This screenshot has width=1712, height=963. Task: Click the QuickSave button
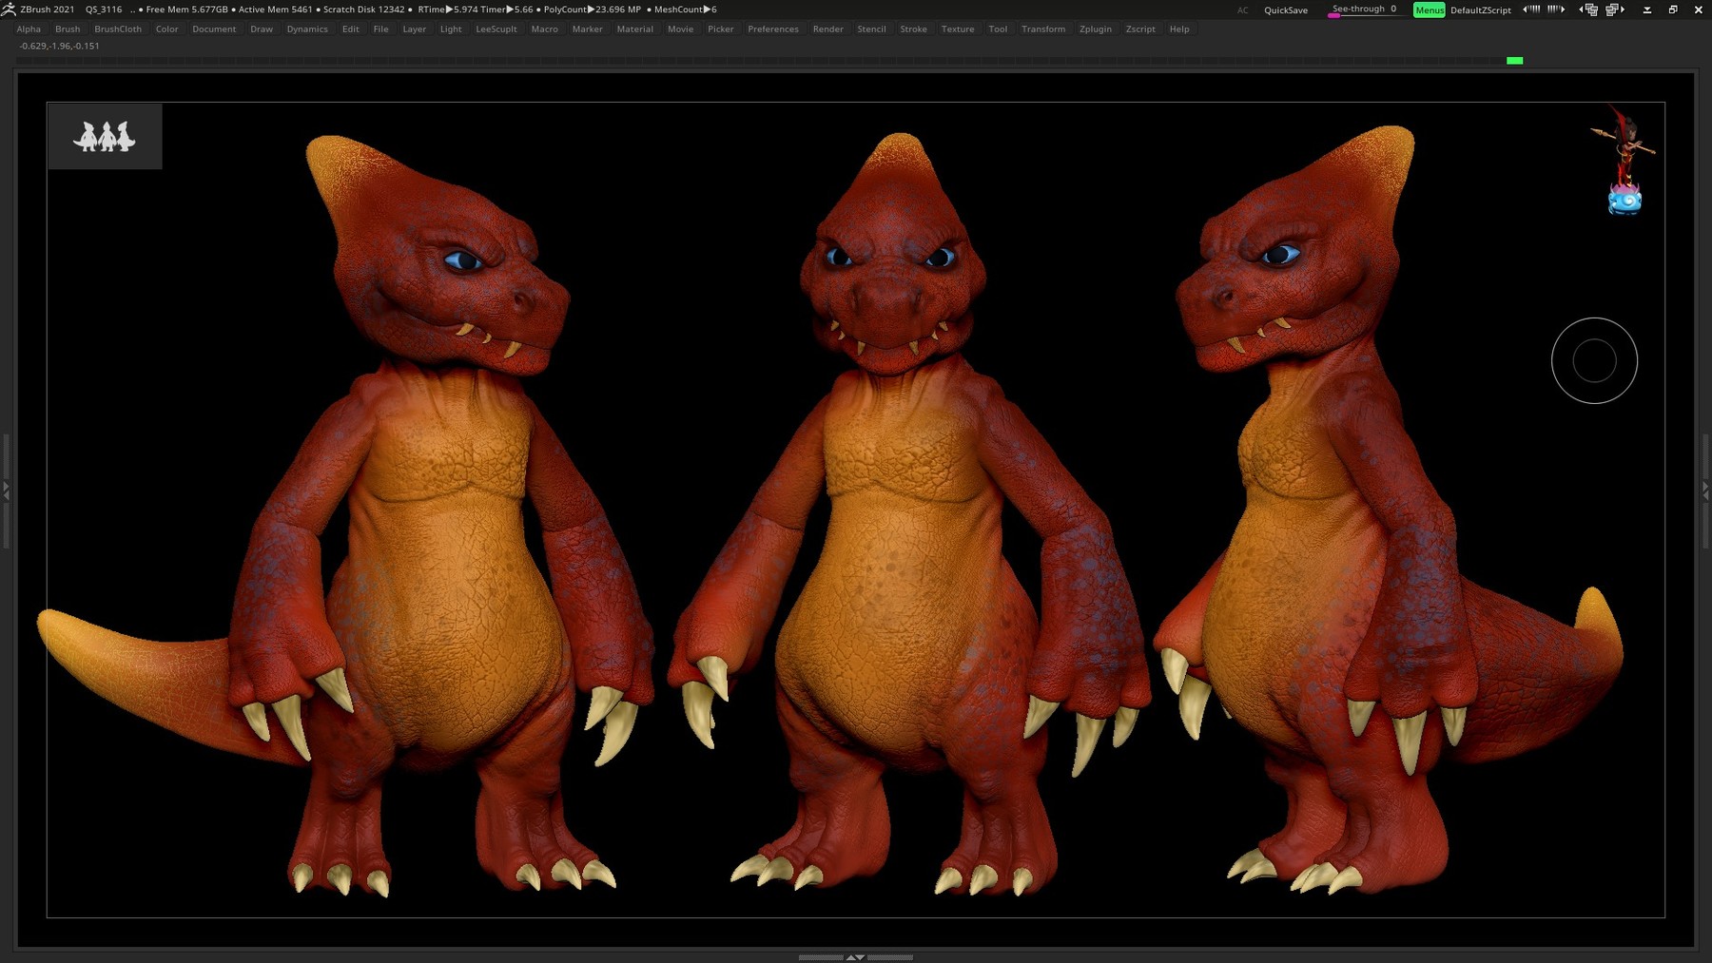coord(1285,10)
